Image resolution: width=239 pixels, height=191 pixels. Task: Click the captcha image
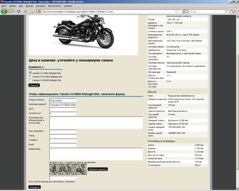tap(68, 169)
